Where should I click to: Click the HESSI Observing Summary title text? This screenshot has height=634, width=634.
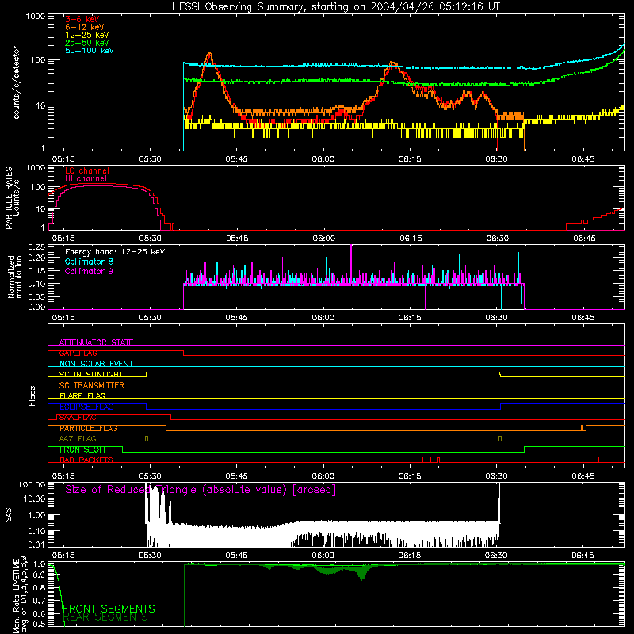335,6
